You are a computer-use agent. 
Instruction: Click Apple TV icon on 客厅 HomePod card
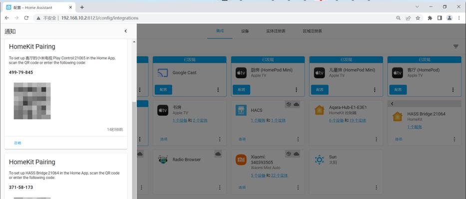click(x=398, y=73)
